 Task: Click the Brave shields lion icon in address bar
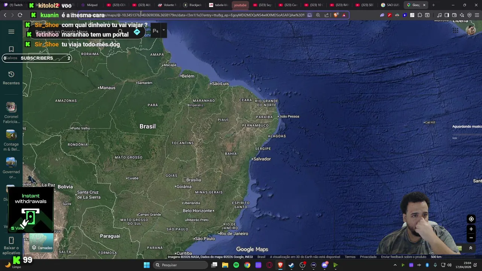336,15
